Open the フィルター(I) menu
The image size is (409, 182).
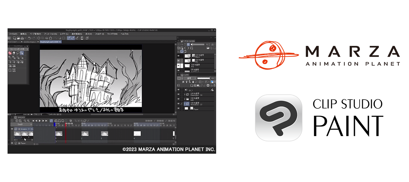click(x=99, y=34)
